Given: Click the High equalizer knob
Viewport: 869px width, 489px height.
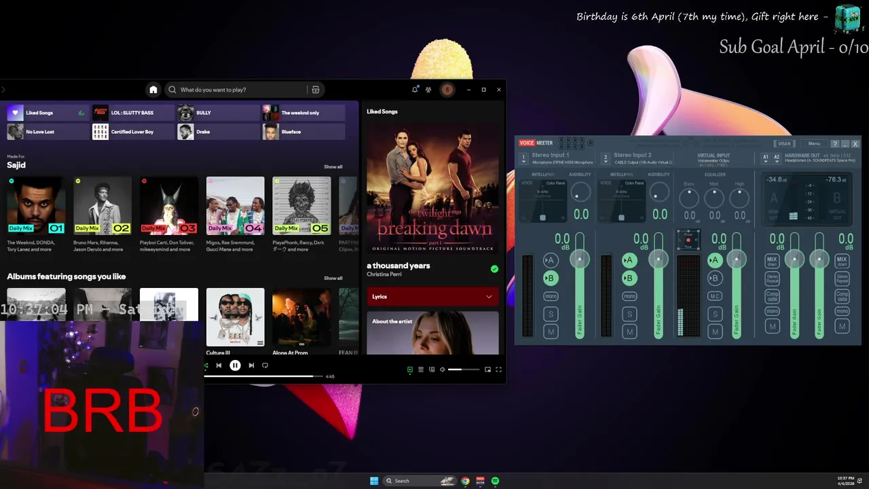Looking at the screenshot, I should (739, 198).
